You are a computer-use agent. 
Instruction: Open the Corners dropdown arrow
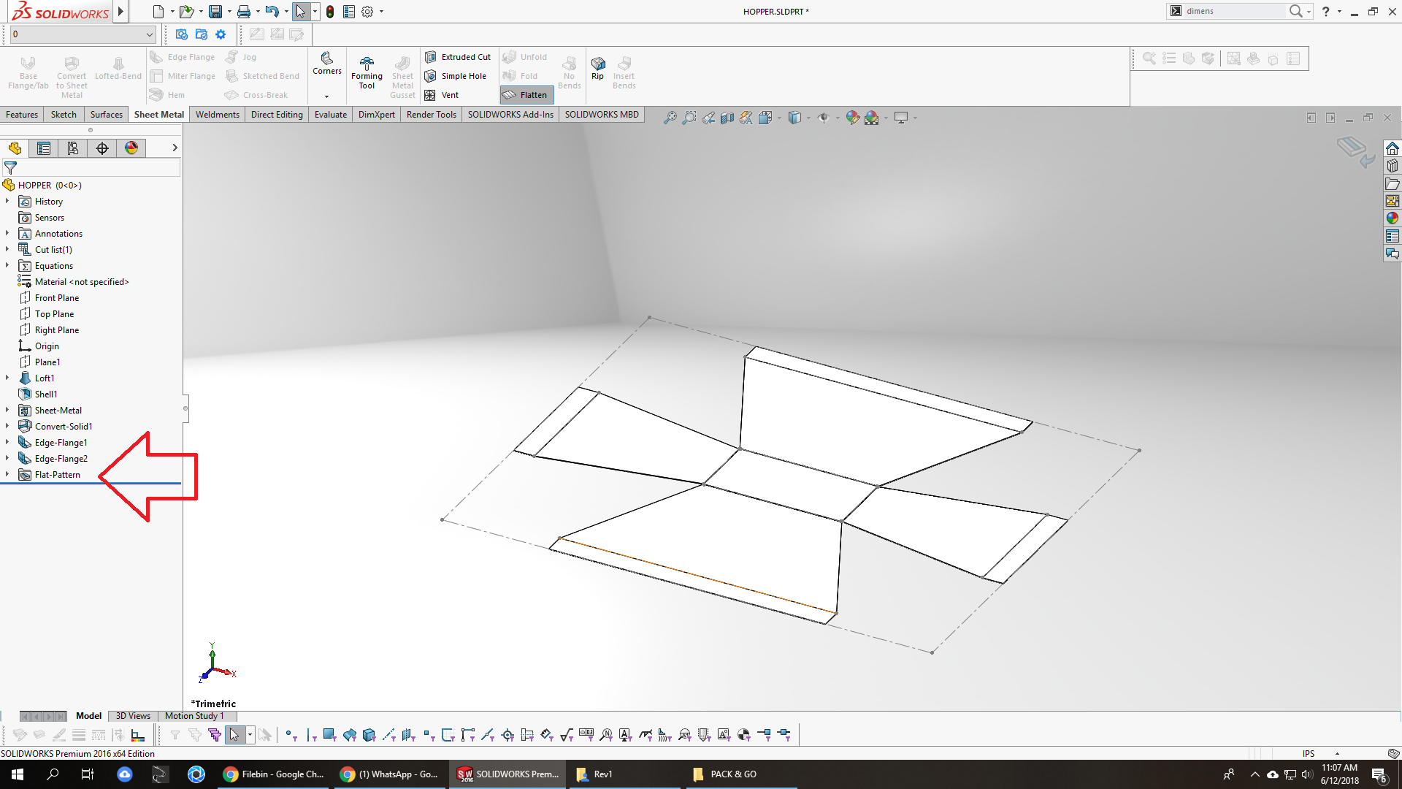click(x=326, y=96)
